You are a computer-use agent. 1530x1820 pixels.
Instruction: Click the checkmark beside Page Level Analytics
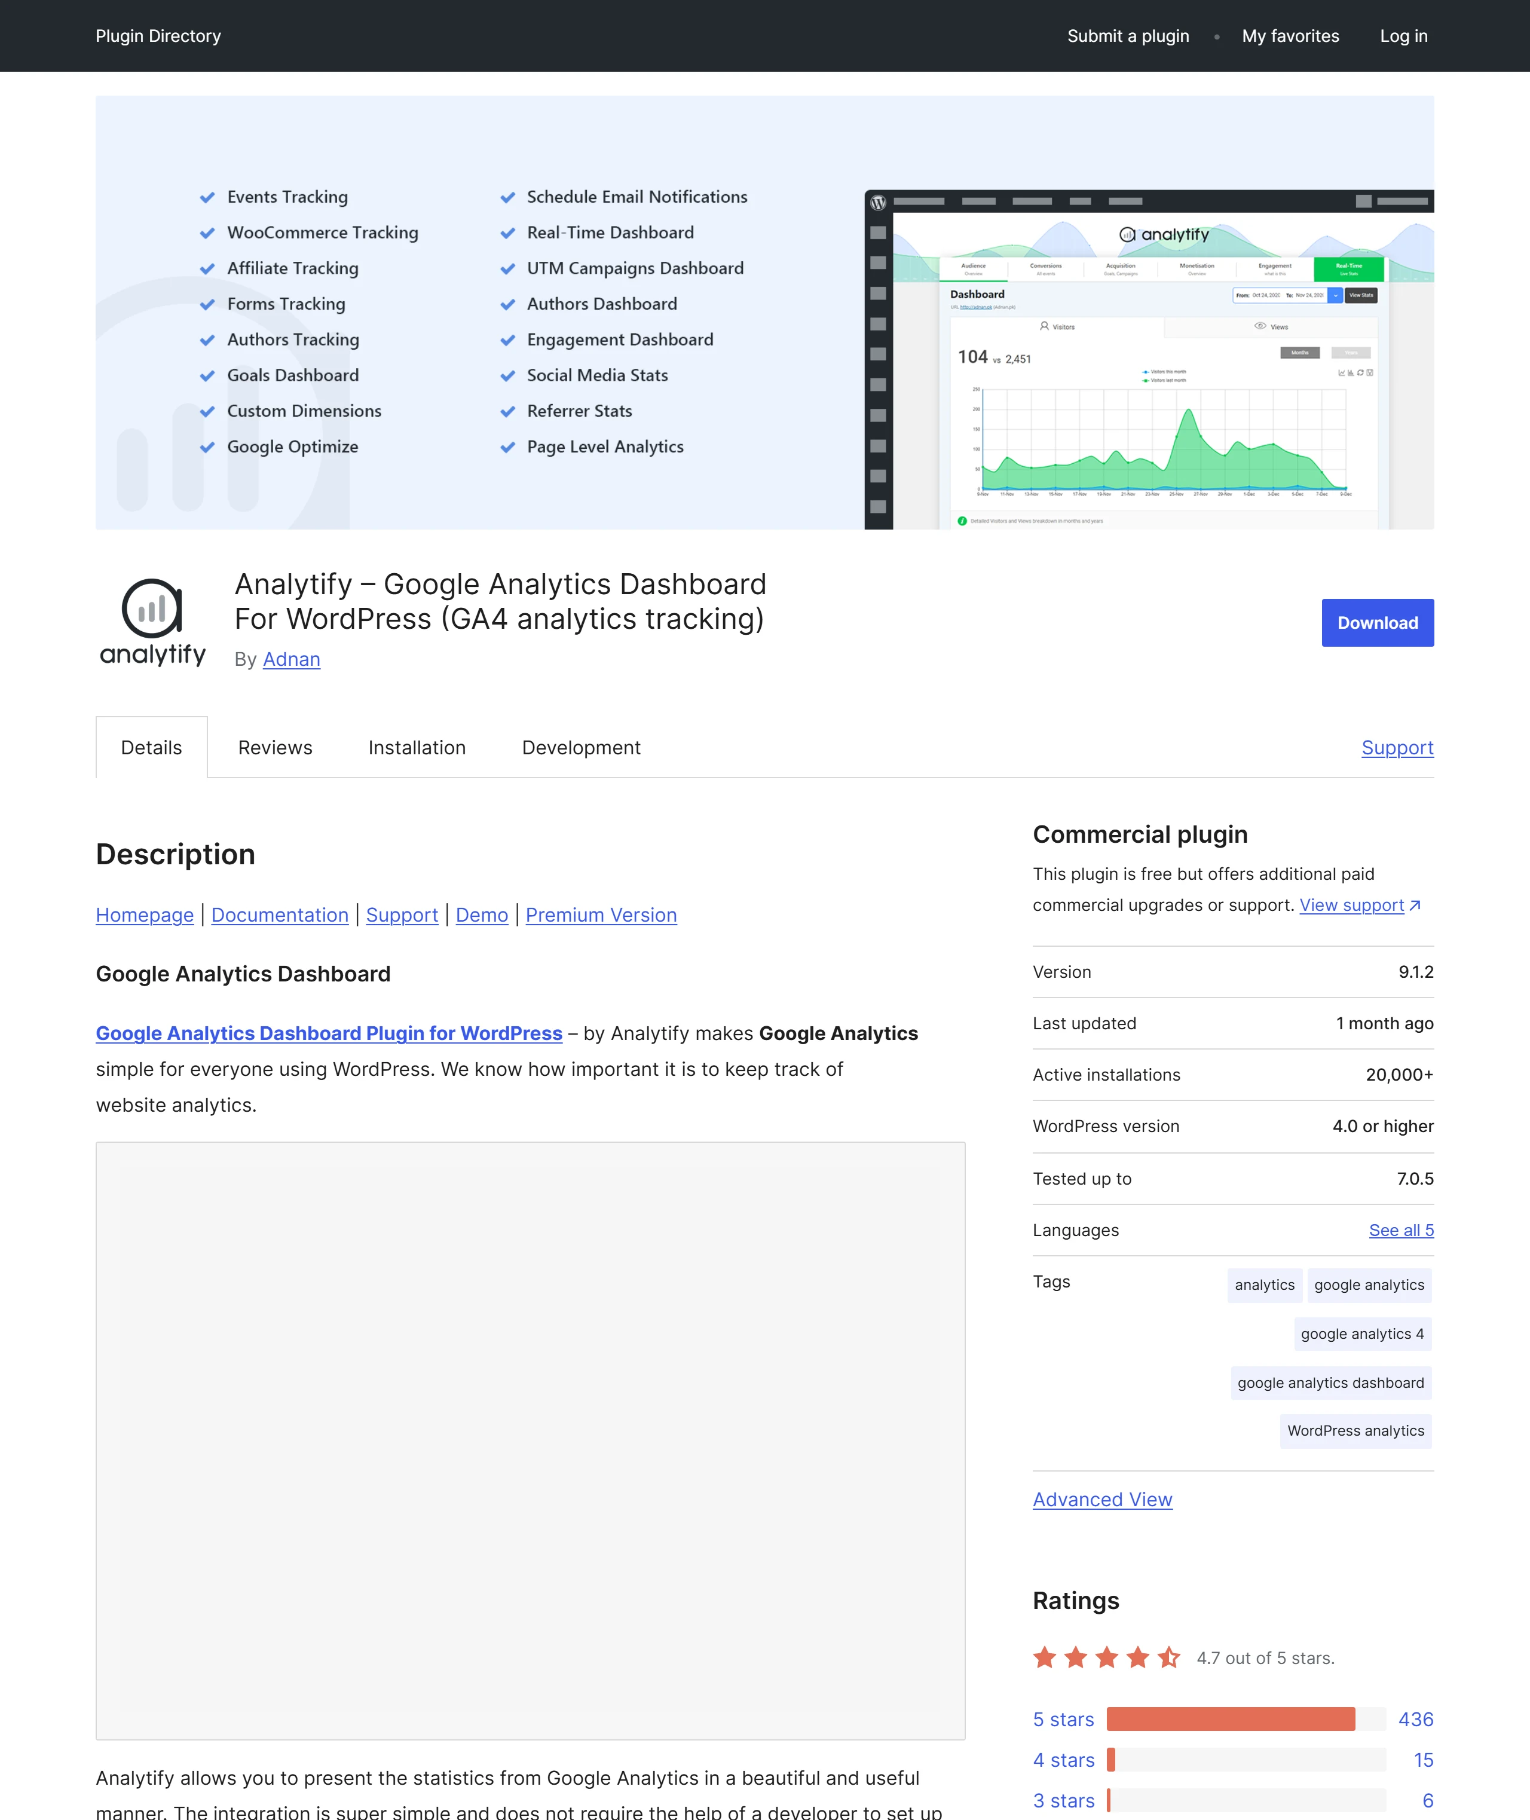tap(507, 448)
